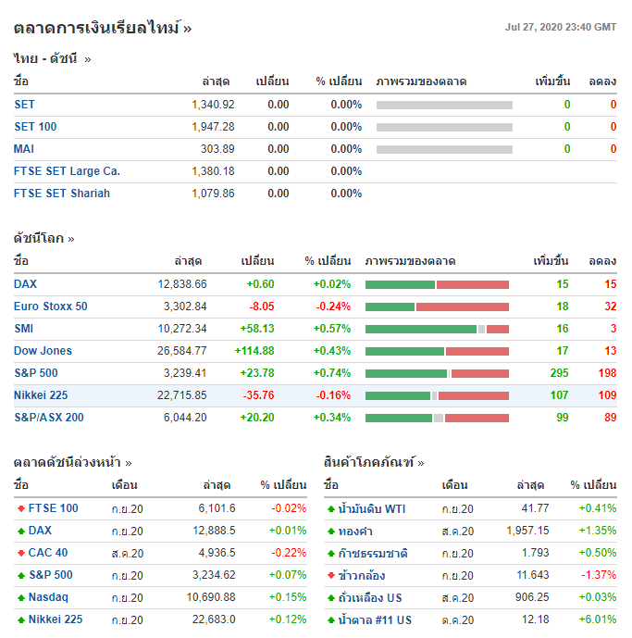
Task: Expand the ไทย - ดัชนี section arrow
Action: pyautogui.click(x=88, y=59)
